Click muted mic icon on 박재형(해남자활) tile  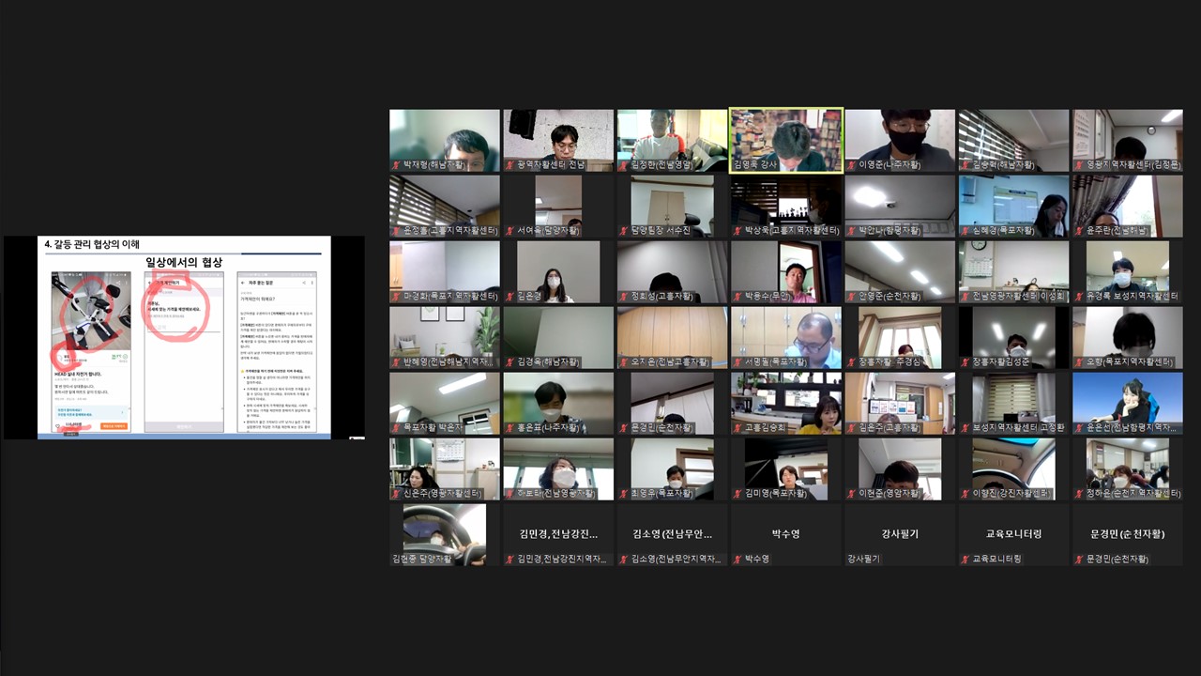(396, 165)
